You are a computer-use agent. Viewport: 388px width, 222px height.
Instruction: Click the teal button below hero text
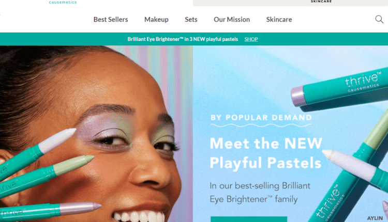pyautogui.click(x=249, y=219)
